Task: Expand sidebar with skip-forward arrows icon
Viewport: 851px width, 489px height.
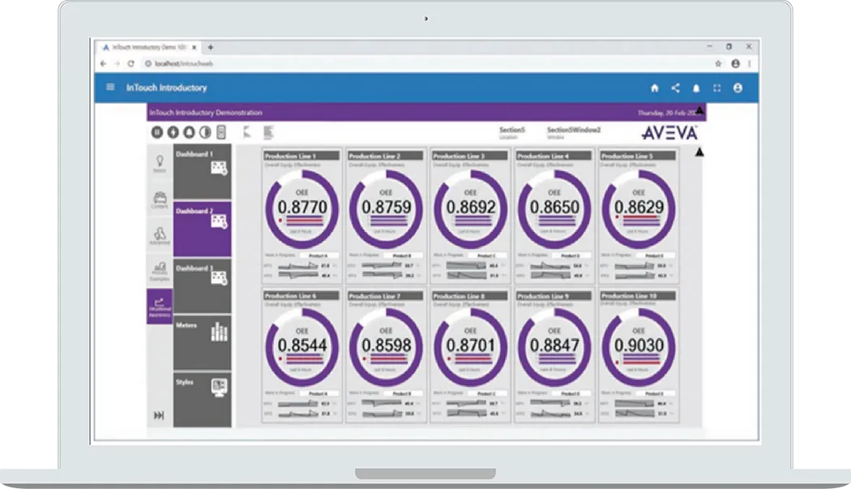Action: (x=159, y=416)
